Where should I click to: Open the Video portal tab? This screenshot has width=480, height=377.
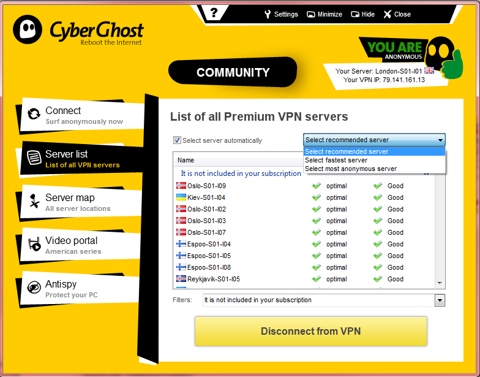click(x=80, y=245)
